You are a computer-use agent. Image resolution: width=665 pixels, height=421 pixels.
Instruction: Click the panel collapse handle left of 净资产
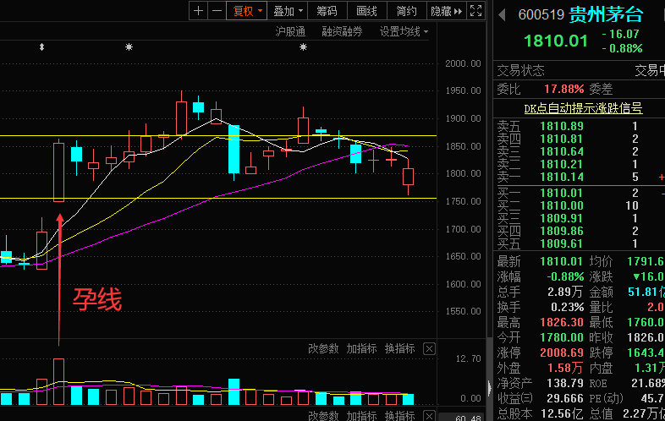tap(490, 387)
